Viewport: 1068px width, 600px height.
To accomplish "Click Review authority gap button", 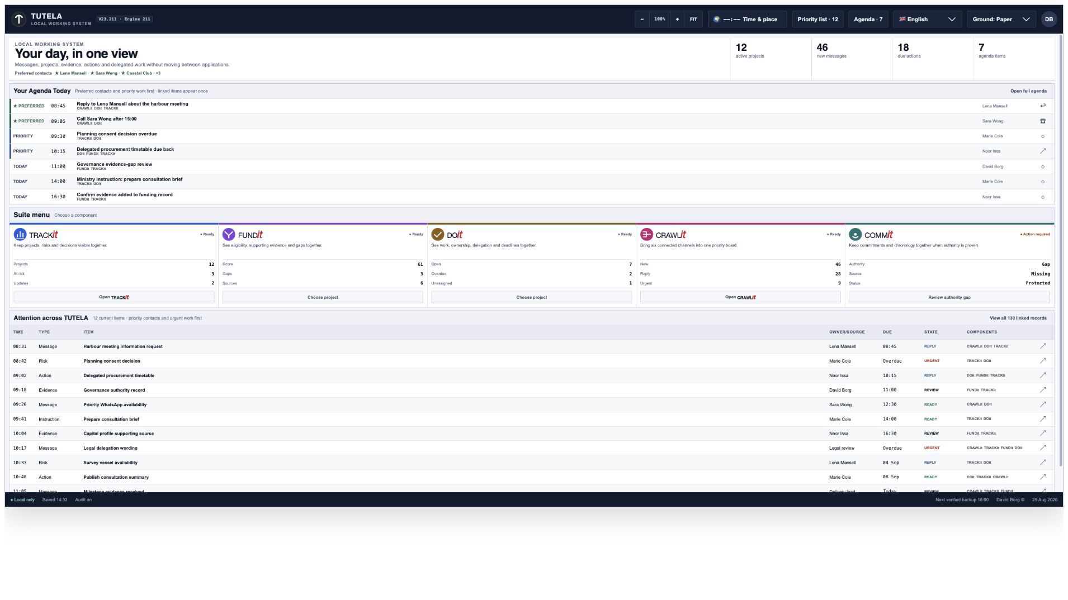I will (x=949, y=297).
